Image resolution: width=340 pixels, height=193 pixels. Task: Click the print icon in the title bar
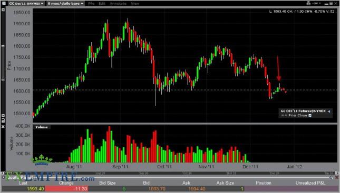coord(308,3)
